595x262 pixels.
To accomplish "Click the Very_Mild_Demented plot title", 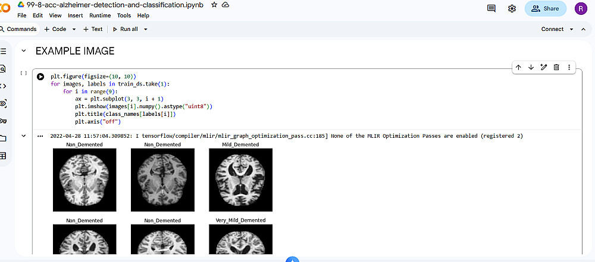I will click(x=240, y=220).
